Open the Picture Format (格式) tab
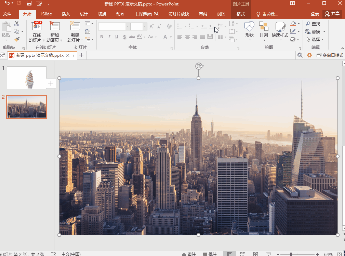Viewport: 345px width, 256px height. [x=241, y=14]
